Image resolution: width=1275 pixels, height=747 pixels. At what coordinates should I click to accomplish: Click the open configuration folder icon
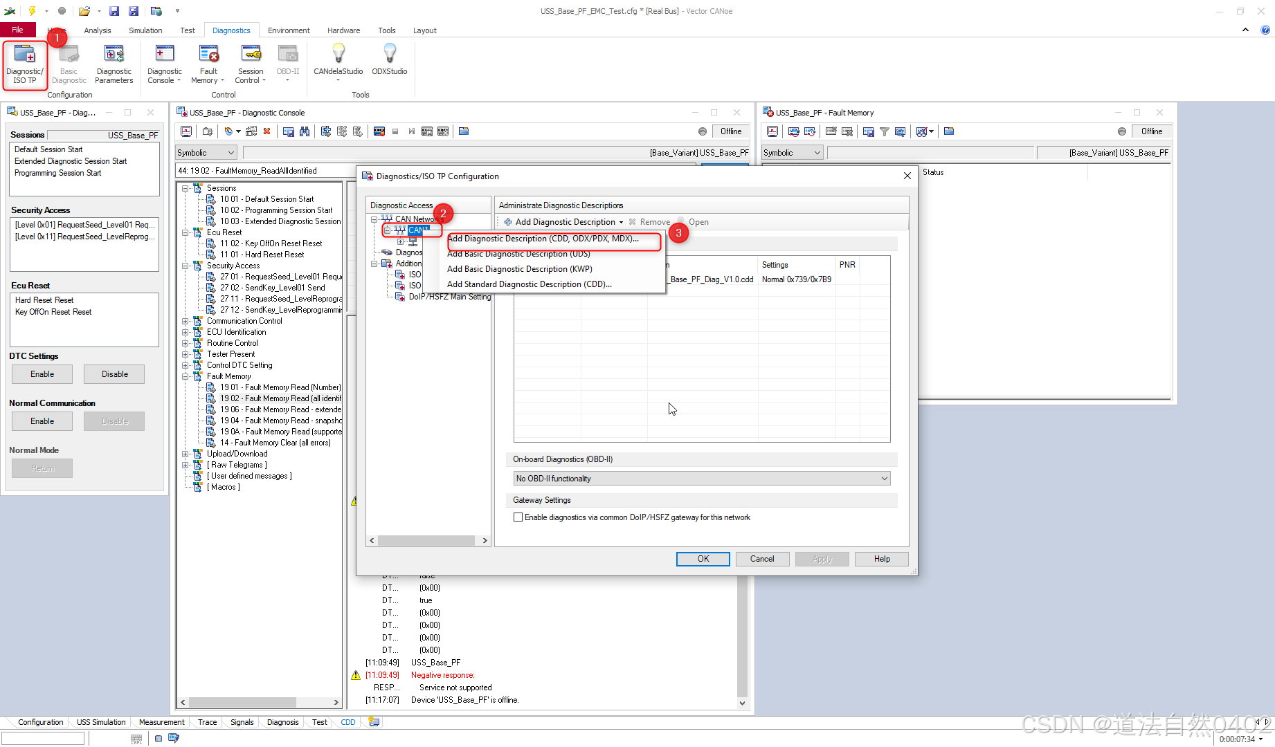click(84, 11)
